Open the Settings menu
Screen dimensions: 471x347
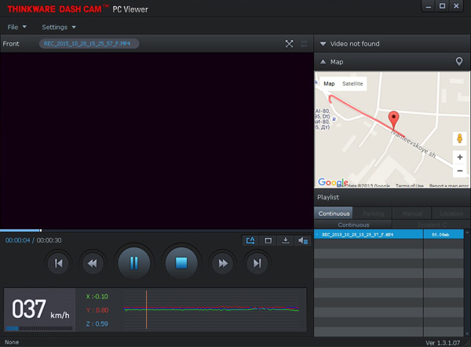point(59,27)
